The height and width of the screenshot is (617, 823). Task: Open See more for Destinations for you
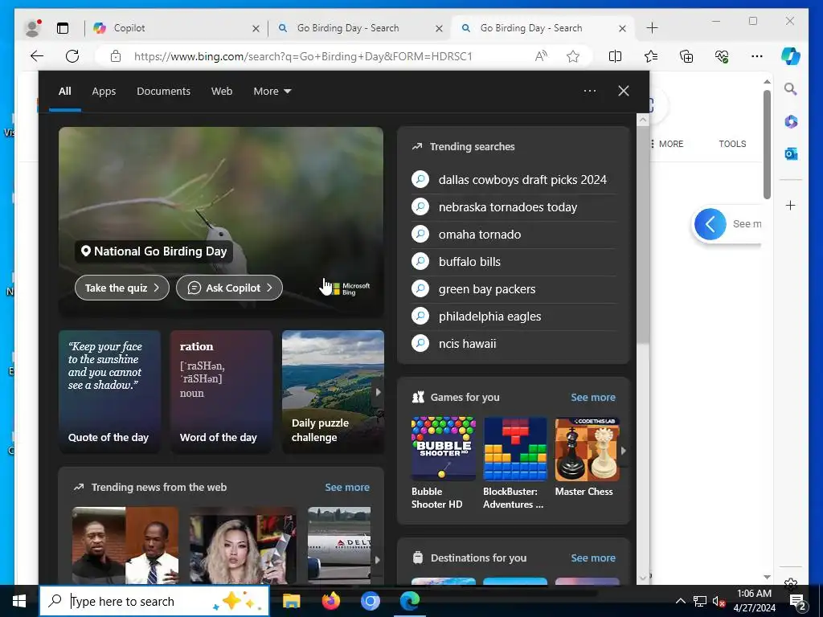click(593, 558)
